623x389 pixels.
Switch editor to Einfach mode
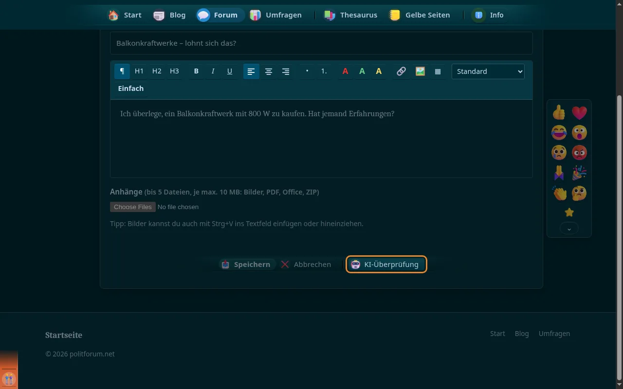(x=131, y=88)
